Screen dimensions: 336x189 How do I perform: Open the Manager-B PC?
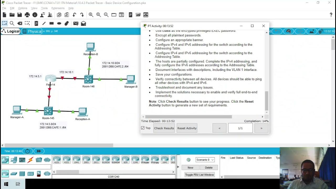[130, 80]
